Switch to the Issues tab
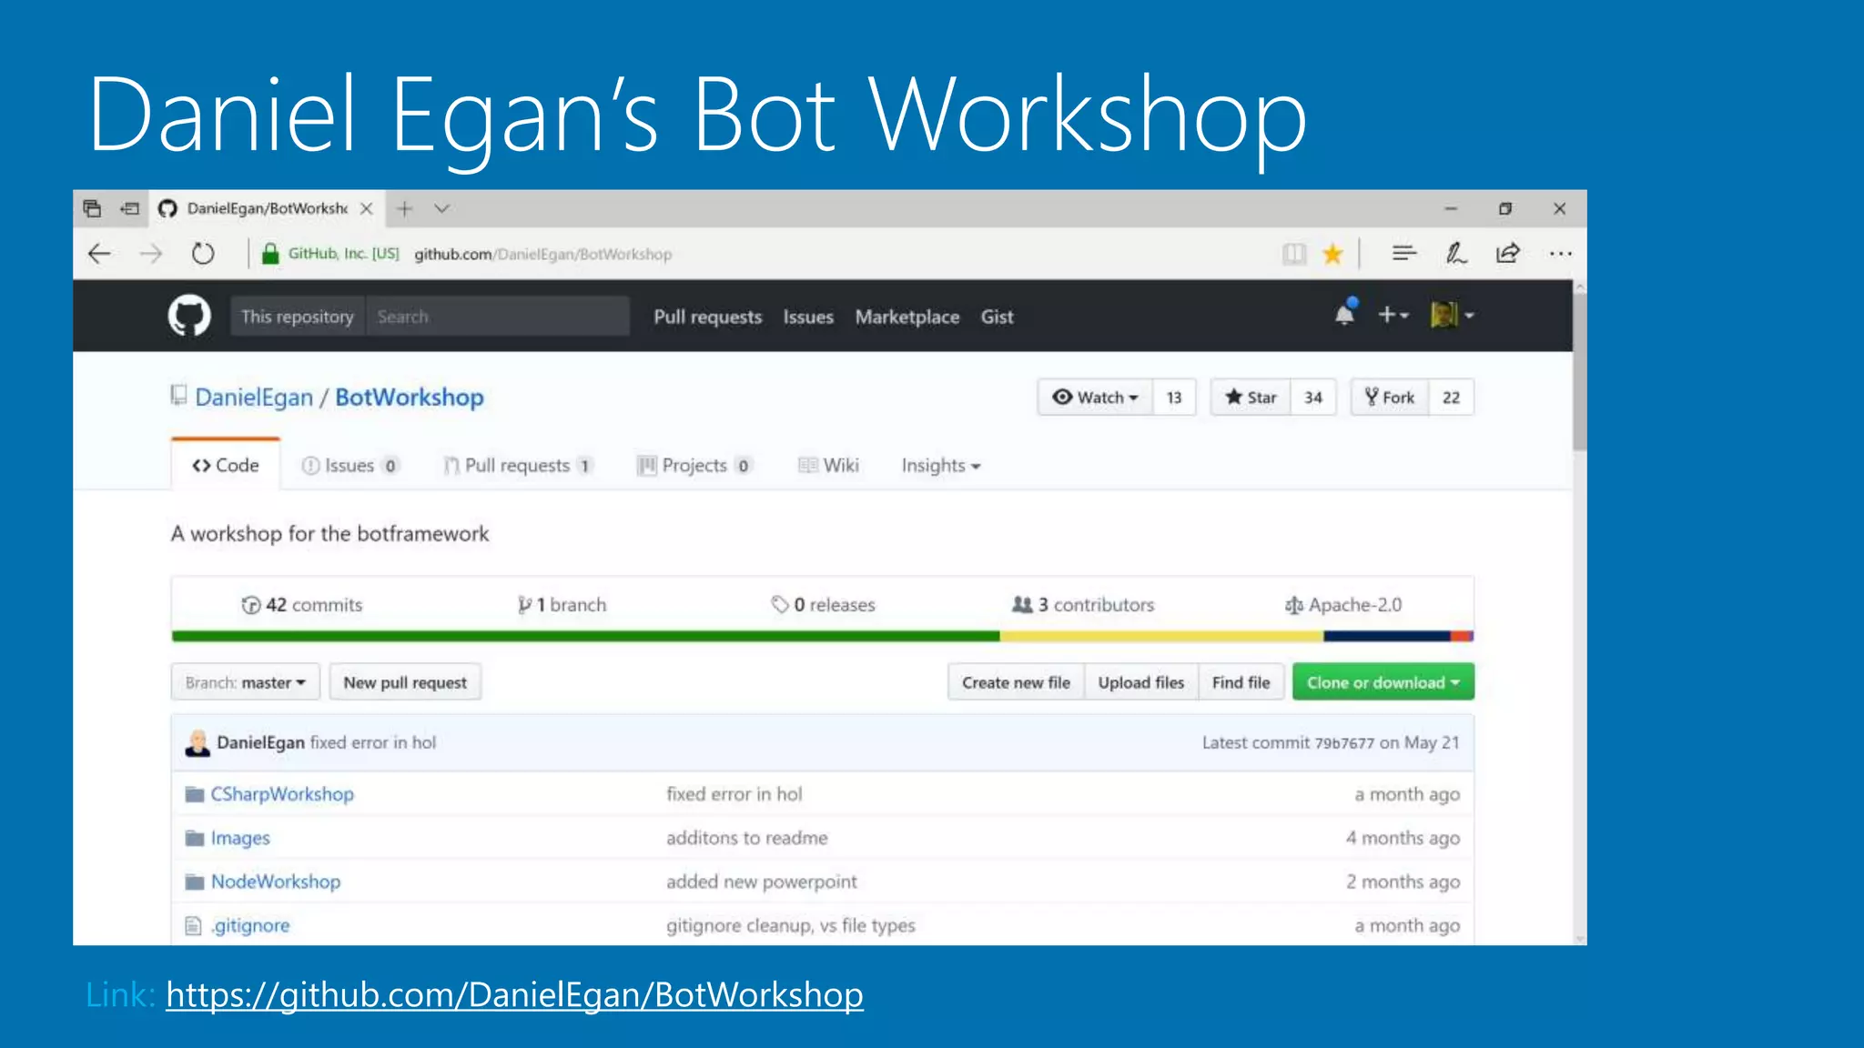 [x=350, y=466]
